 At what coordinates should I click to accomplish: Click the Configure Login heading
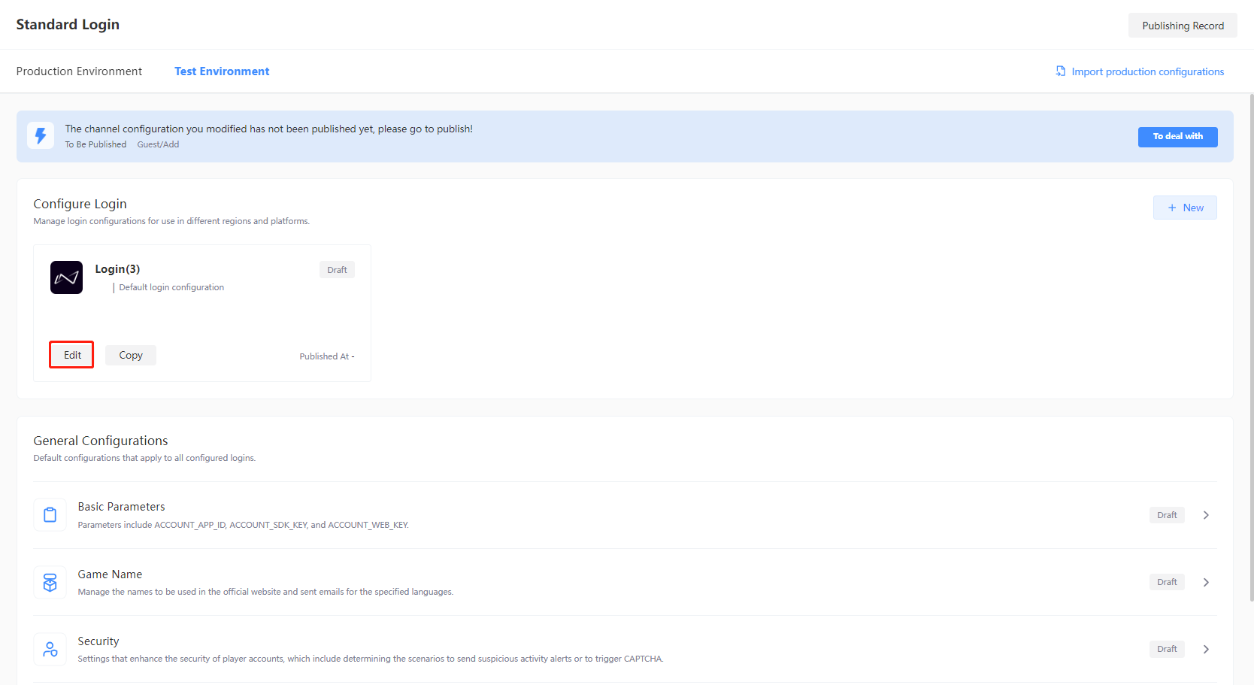click(x=80, y=204)
